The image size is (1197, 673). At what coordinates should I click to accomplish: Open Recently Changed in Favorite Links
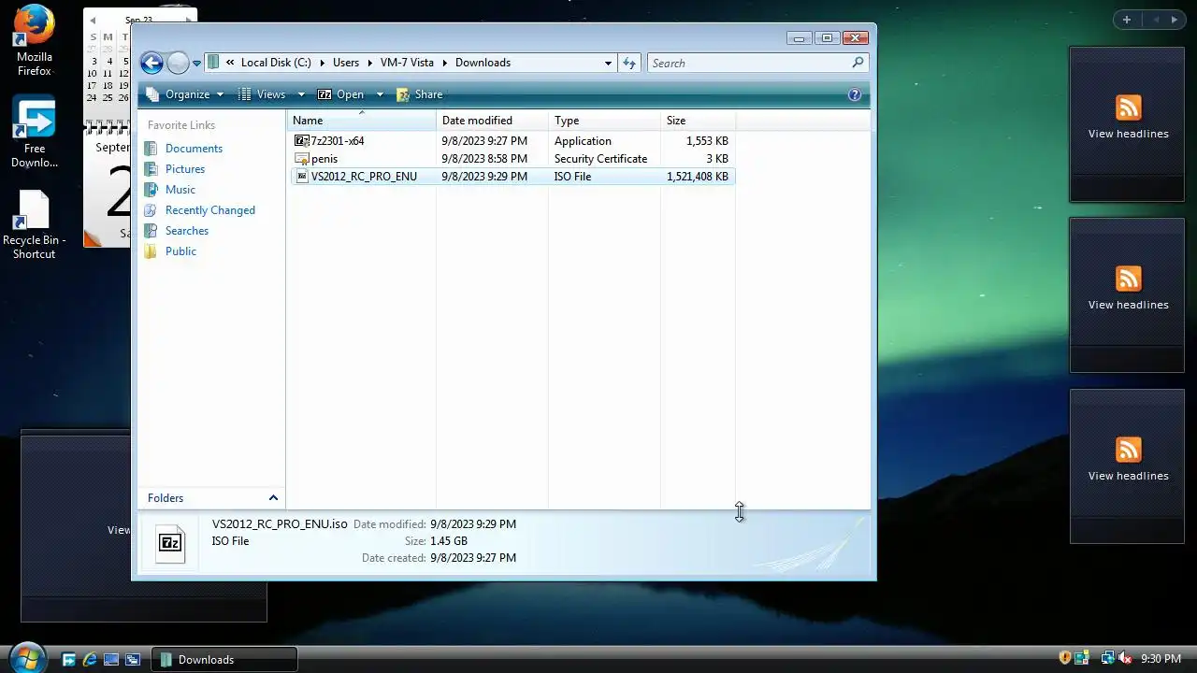pos(210,210)
